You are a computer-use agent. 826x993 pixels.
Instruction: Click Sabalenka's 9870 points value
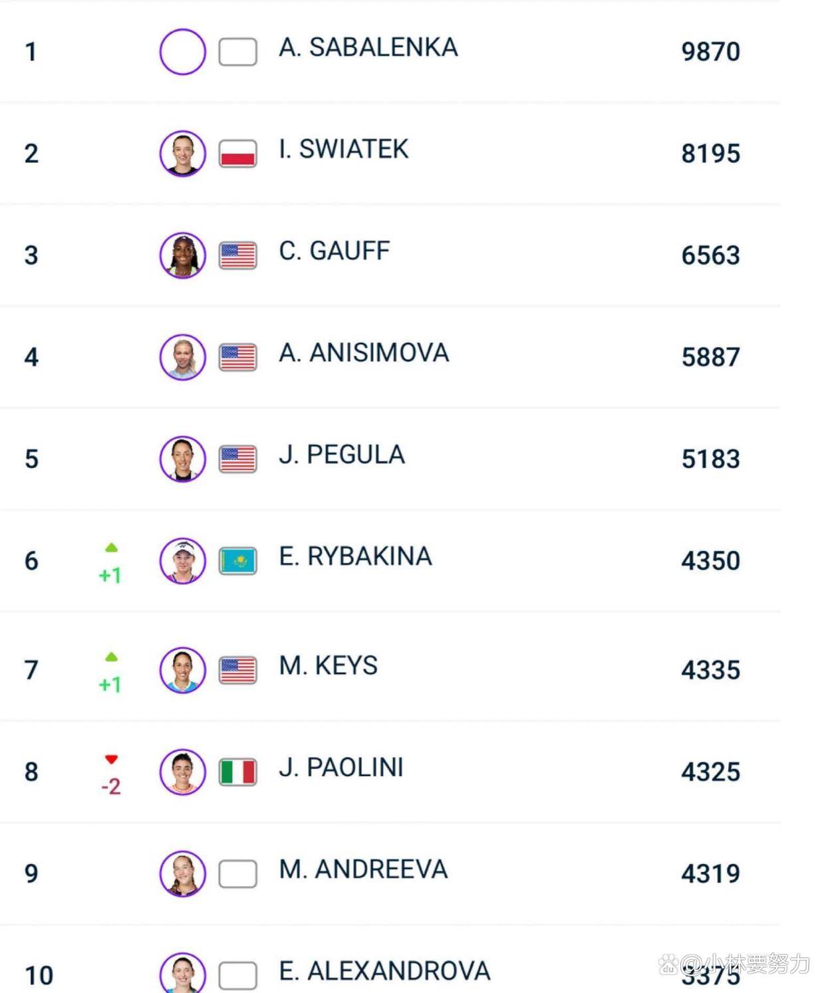pos(710,52)
